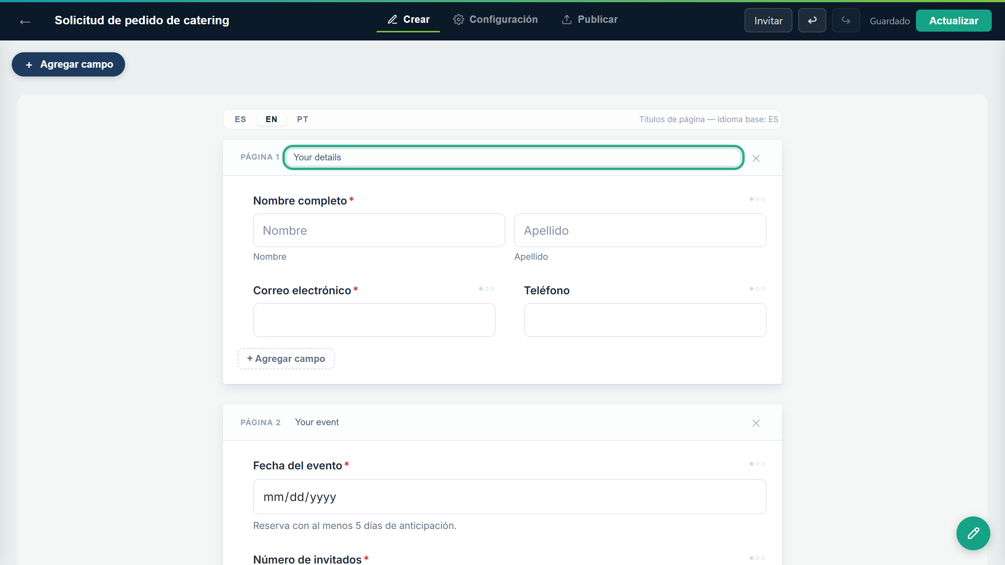The image size is (1005, 565).
Task: Click the mm/dd/yyyy date field
Action: [x=509, y=497]
